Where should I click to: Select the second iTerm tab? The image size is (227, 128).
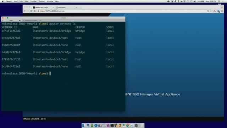pyautogui.click(x=32, y=21)
